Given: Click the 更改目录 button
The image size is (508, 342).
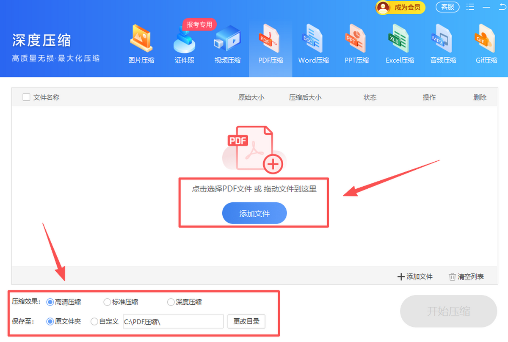Looking at the screenshot, I should (x=246, y=321).
